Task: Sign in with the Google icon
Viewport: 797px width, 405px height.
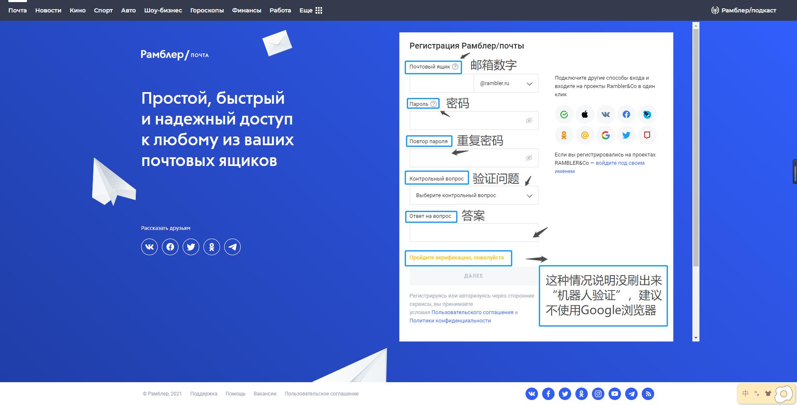Action: click(x=605, y=135)
